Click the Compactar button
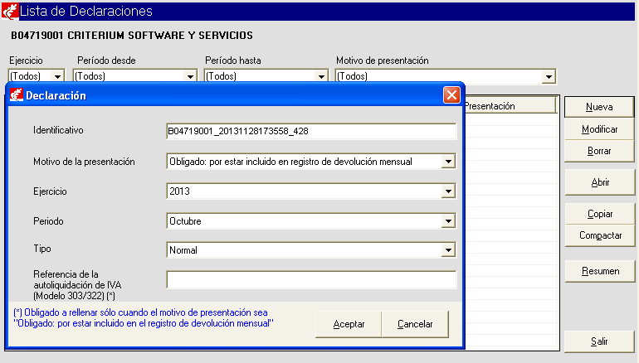The width and height of the screenshot is (639, 363). (x=600, y=235)
